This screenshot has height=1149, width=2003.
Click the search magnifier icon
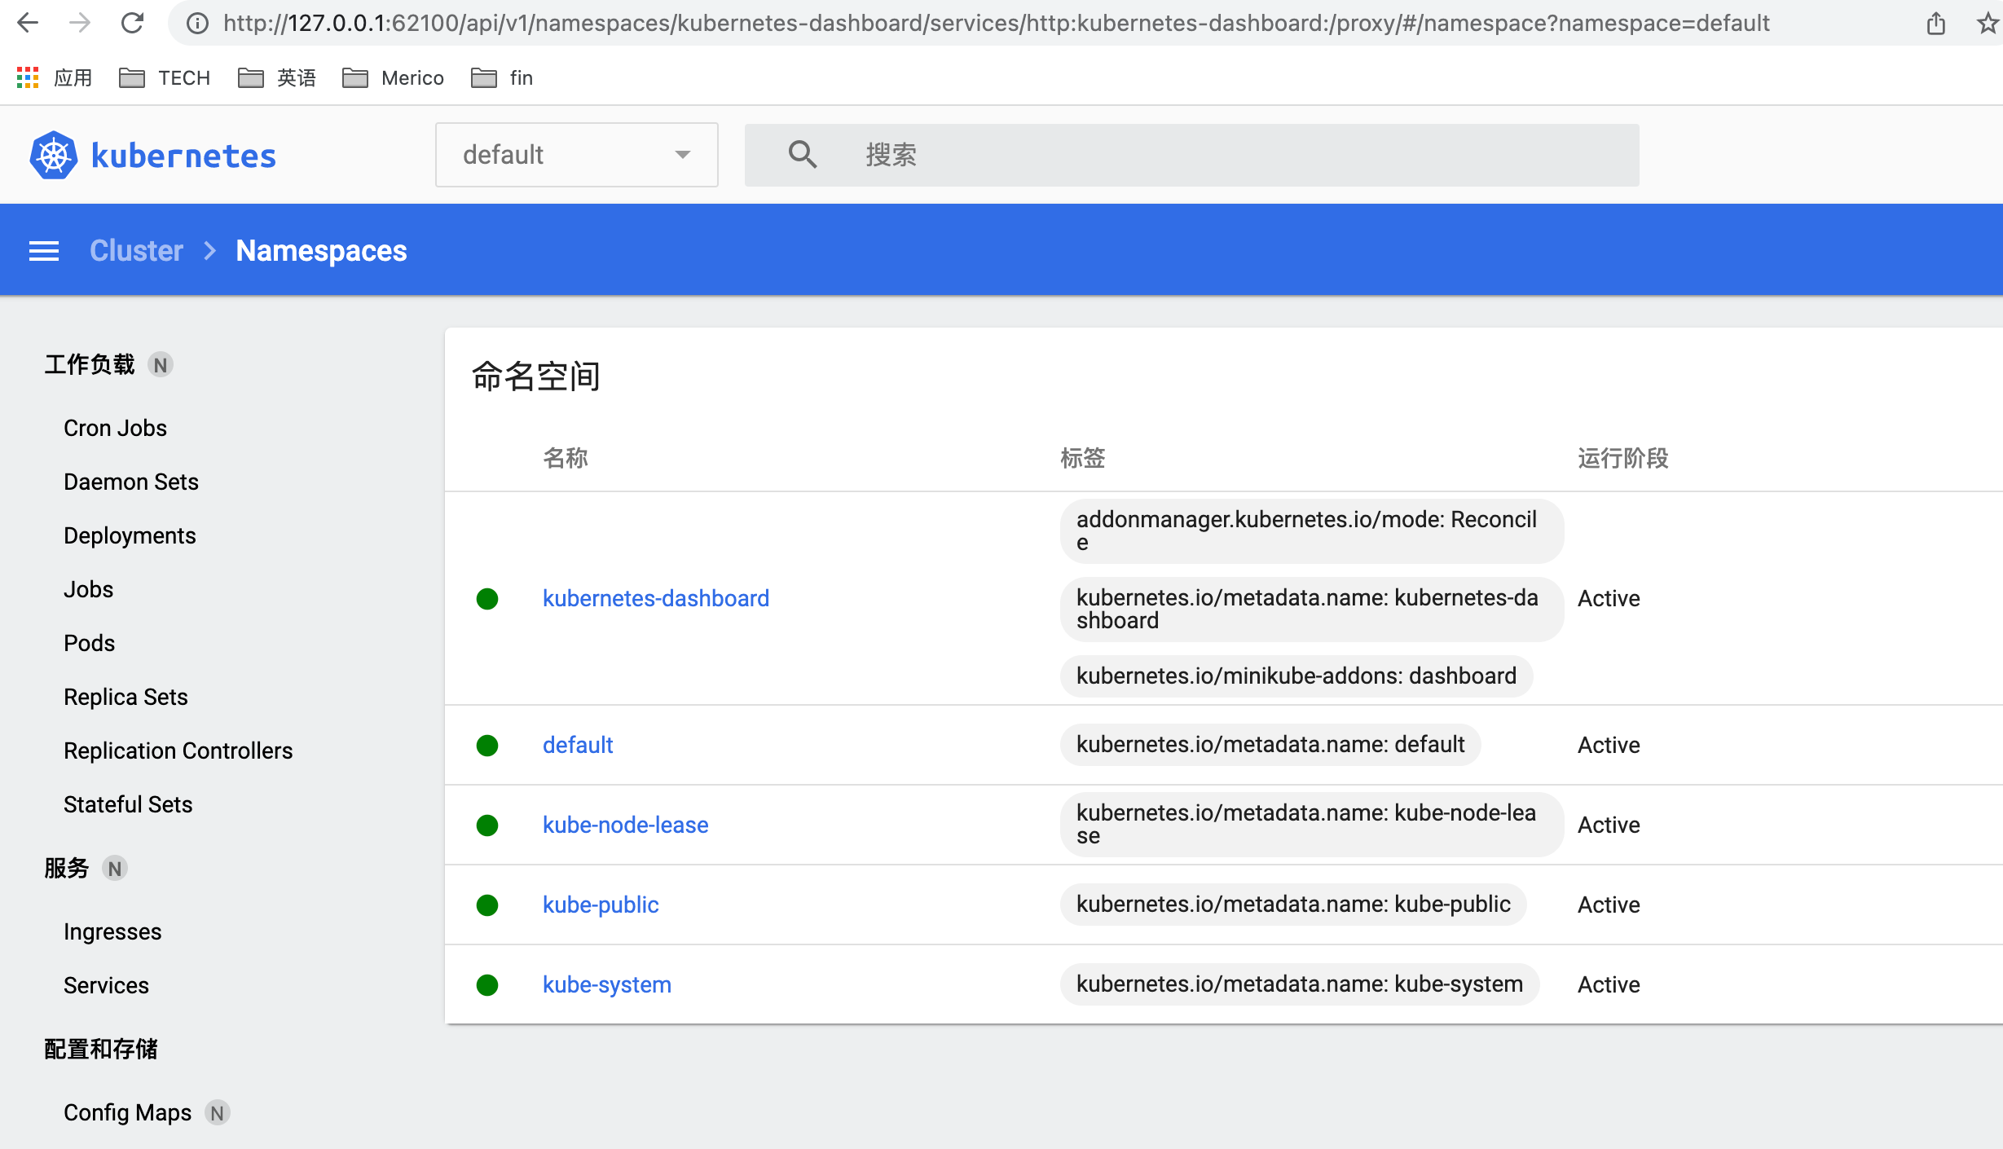[803, 155]
